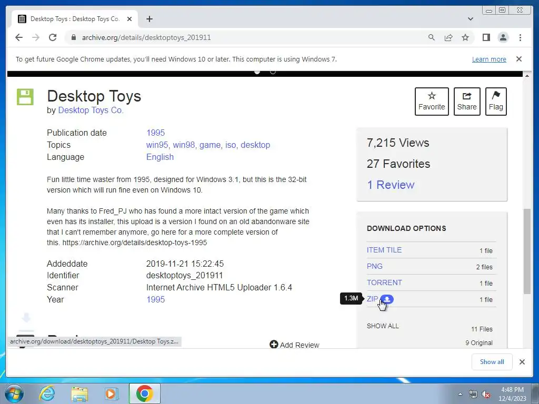The image size is (539, 404).
Task: Open the Chrome profile avatar
Action: 503,37
